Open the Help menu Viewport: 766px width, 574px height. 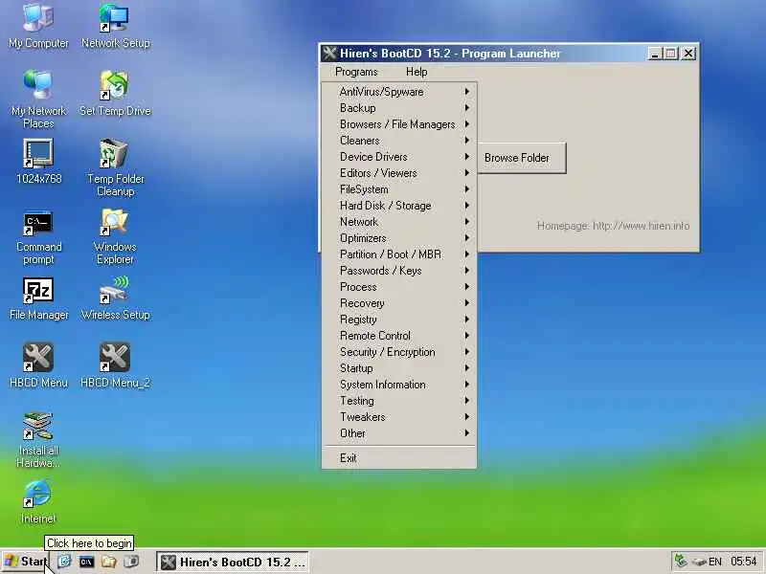tap(417, 72)
